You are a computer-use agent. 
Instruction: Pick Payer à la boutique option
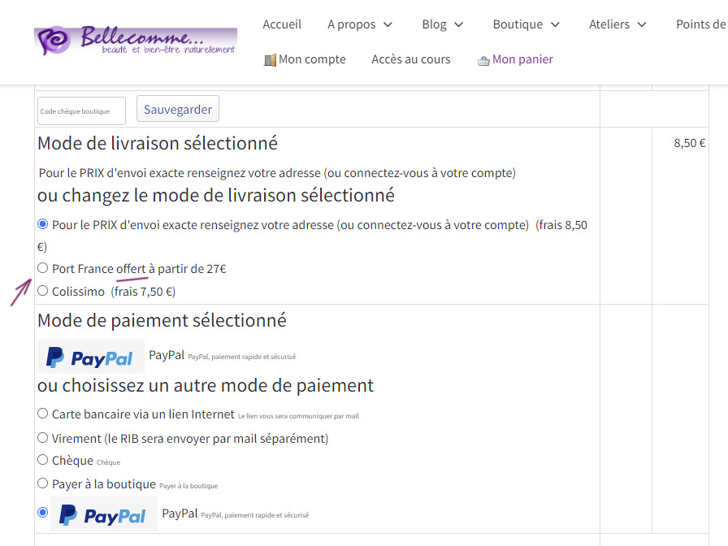pyautogui.click(x=42, y=483)
